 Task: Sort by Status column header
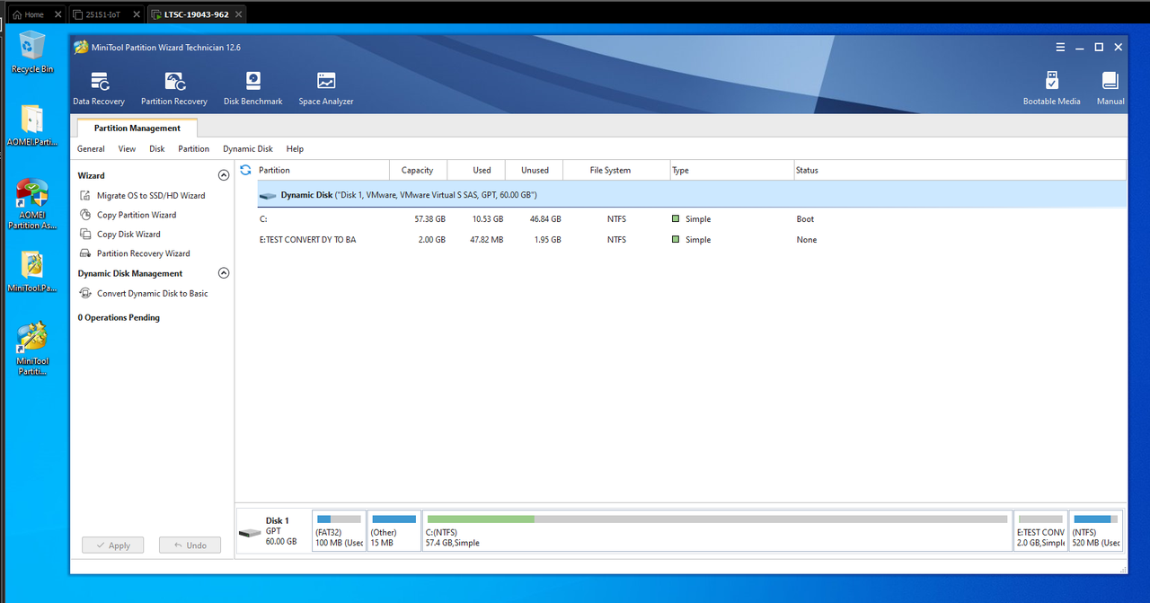pyautogui.click(x=960, y=170)
